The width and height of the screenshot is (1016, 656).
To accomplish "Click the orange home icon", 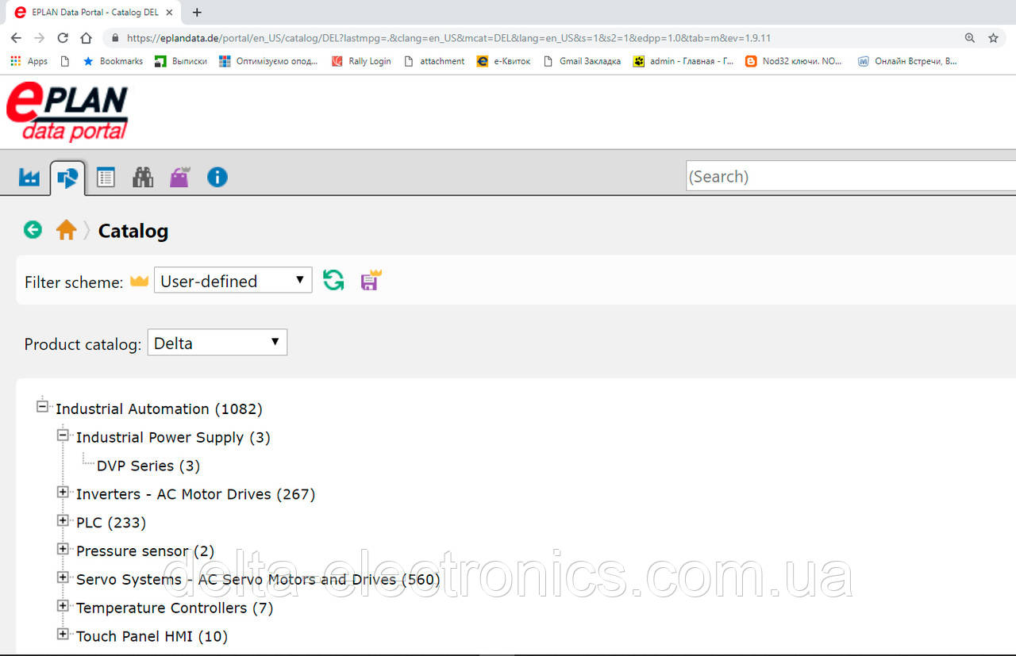I will coord(67,230).
